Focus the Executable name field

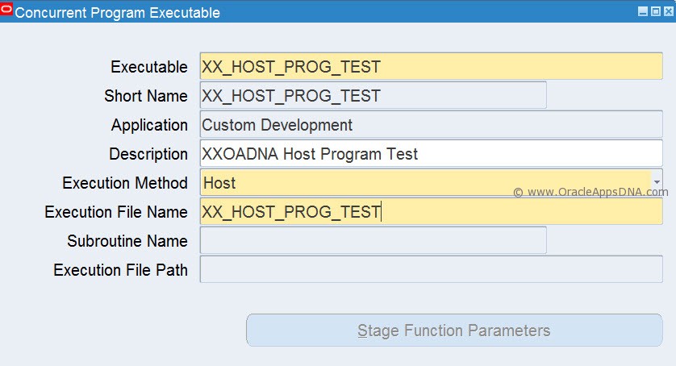pyautogui.click(x=431, y=66)
